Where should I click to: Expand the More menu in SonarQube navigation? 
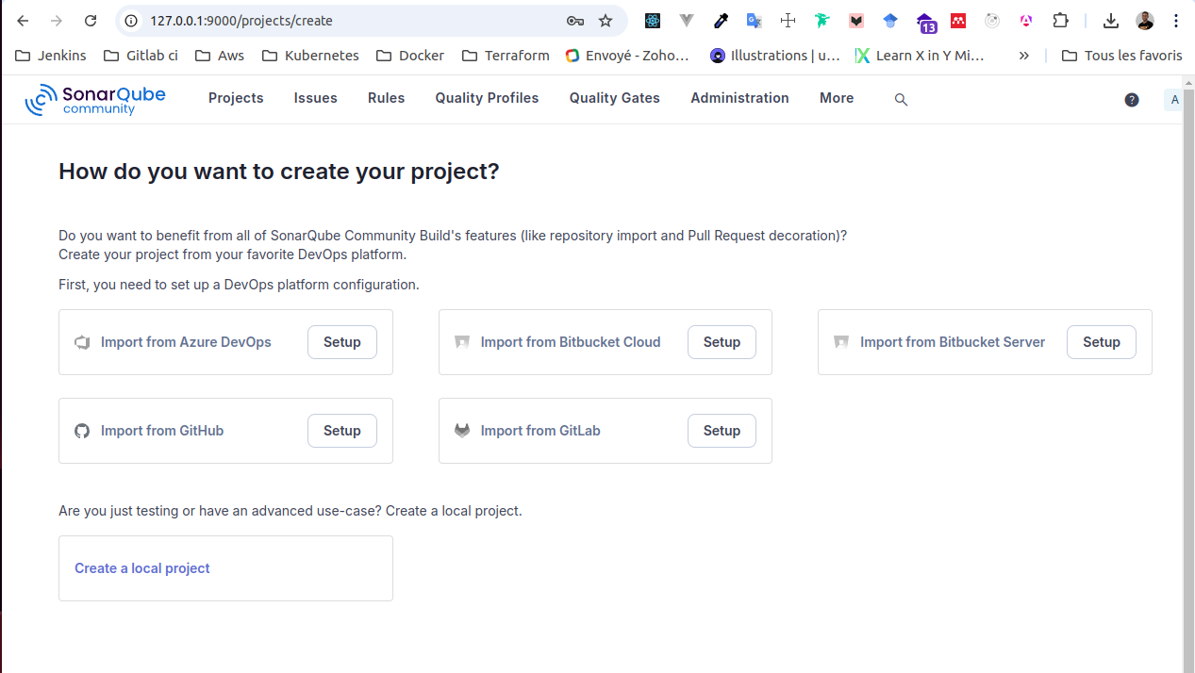click(x=836, y=98)
